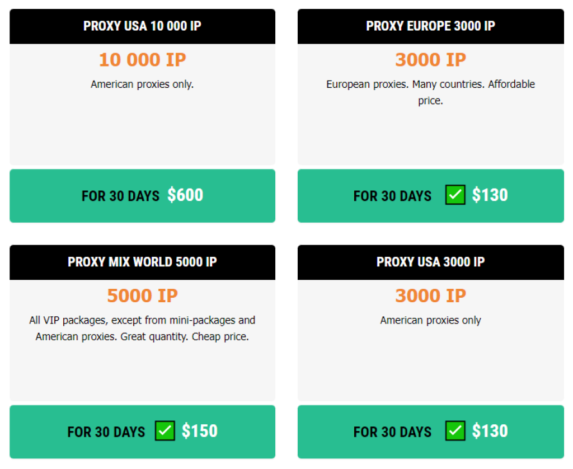Image resolution: width=573 pixels, height=469 pixels.
Task: Choose the $130 price in Proxy Europe card
Action: tap(490, 195)
